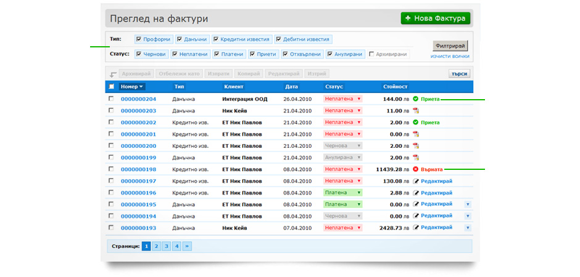Viewport: 580px width, 277px height.
Task: Click the green accepted icon on invoice 0000000202
Action: [x=416, y=122]
